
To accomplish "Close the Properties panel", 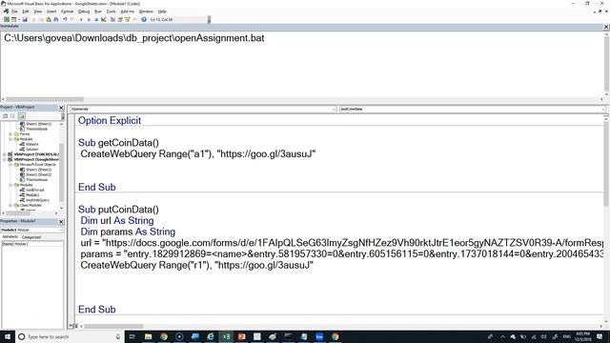I will click(61, 221).
